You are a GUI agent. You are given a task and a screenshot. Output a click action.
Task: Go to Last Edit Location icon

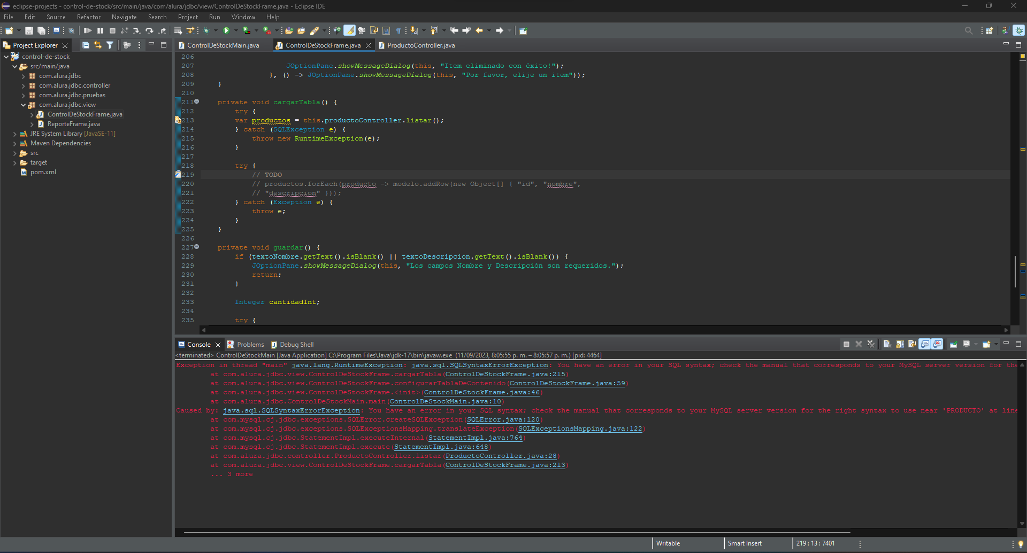pos(454,30)
